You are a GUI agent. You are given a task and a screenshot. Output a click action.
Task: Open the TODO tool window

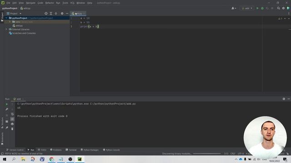click(x=42, y=150)
